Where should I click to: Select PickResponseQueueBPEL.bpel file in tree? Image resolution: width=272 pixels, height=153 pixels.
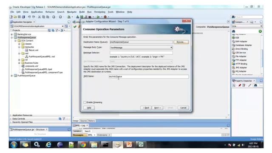[37, 69]
